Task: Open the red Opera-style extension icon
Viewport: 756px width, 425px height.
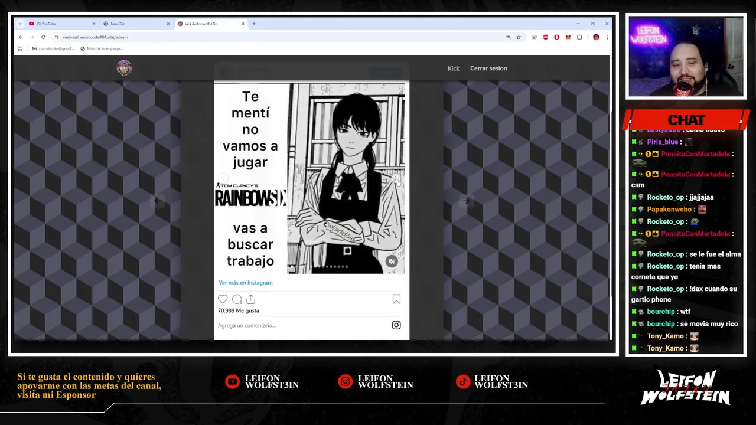Action: pos(556,37)
